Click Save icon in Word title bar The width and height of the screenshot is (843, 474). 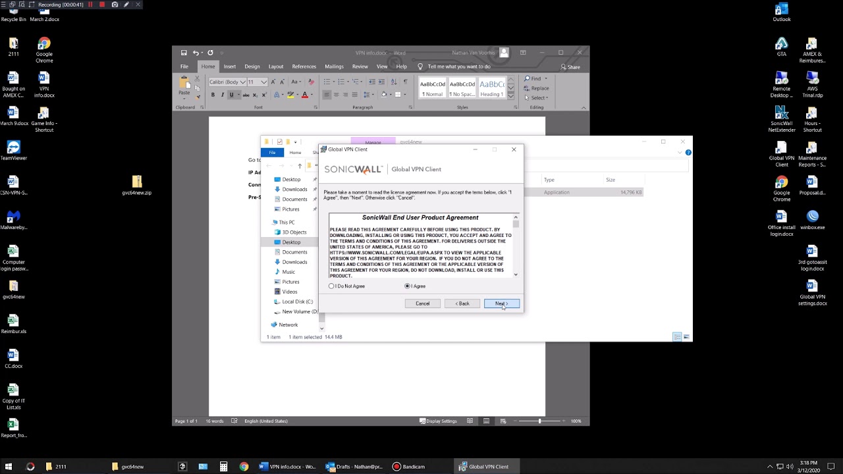point(184,53)
